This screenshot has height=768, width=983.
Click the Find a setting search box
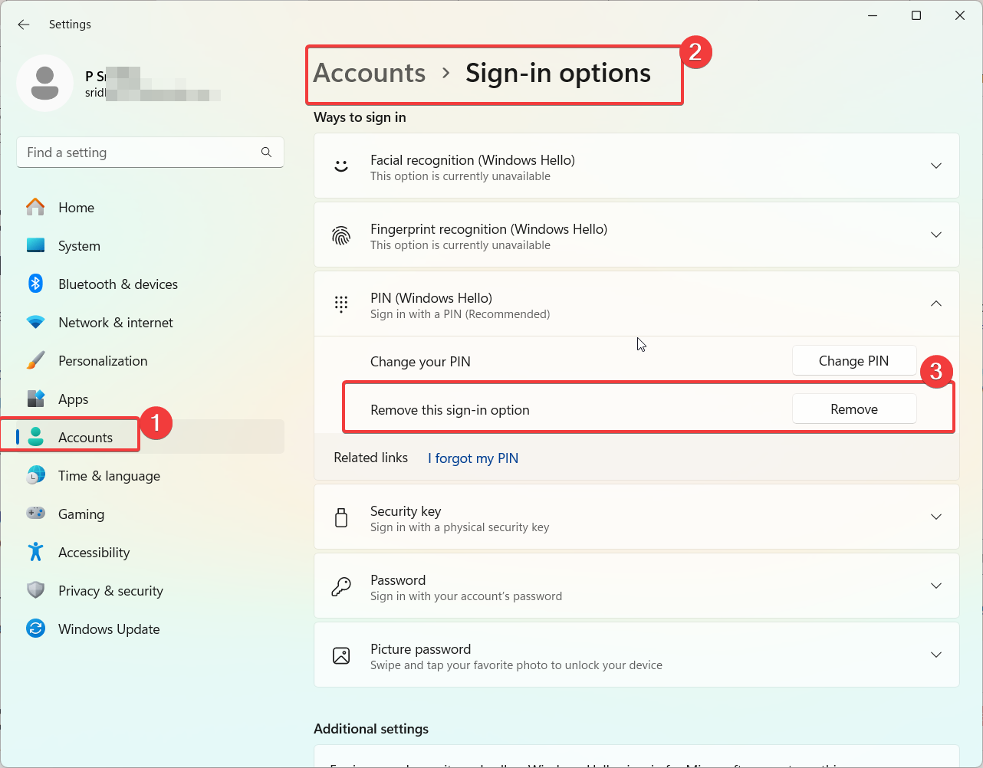coord(150,152)
